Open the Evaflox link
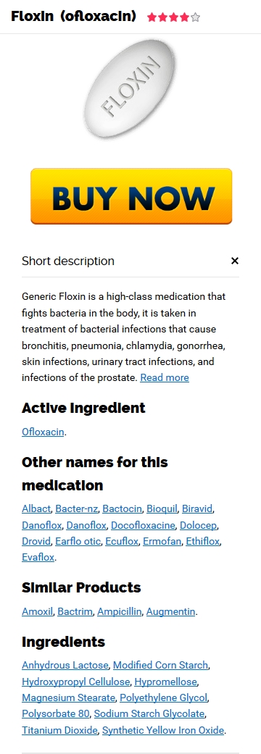261x754 pixels. (38, 557)
